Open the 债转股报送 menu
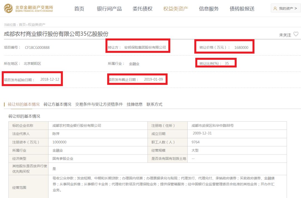The height and width of the screenshot is (198, 301). (242, 9)
